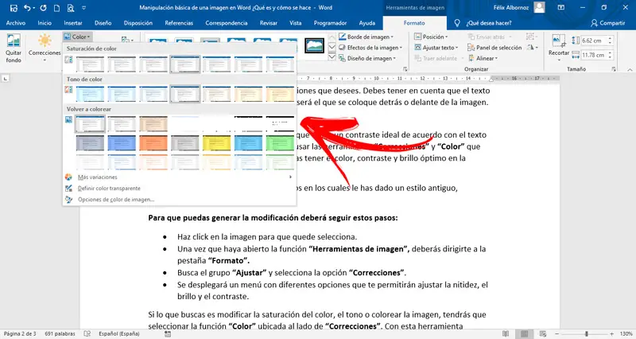
Task: Switch to Print Layout view icon
Action: coord(525,333)
